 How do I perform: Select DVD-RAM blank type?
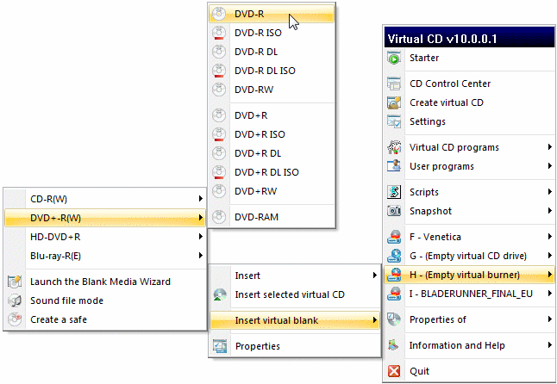pos(256,218)
